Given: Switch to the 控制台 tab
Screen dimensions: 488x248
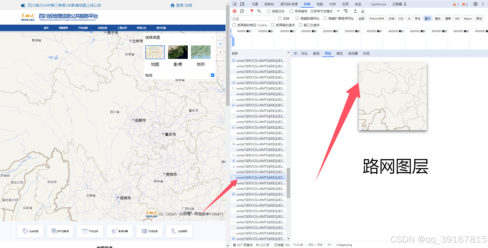Looking at the screenshot, I should click(x=269, y=4).
